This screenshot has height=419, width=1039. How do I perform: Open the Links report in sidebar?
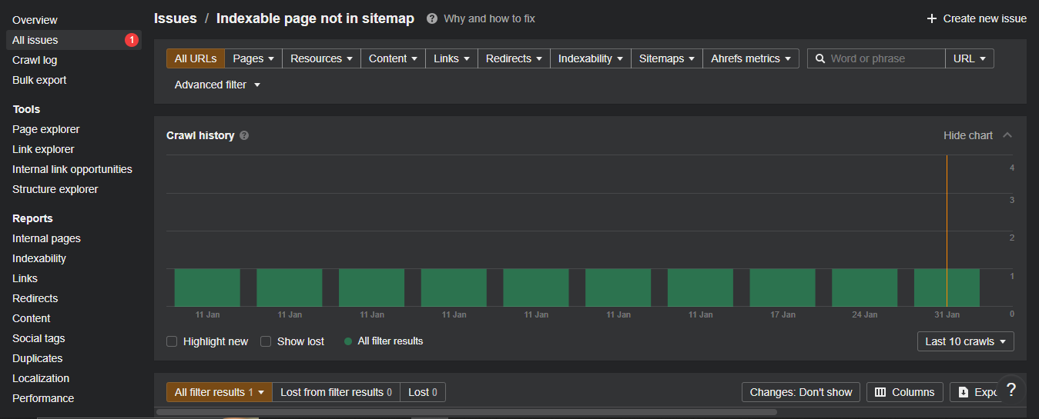[25, 278]
